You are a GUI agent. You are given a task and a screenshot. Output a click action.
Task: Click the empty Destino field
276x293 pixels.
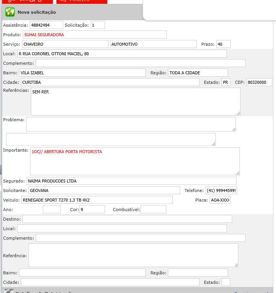[x=127, y=219]
